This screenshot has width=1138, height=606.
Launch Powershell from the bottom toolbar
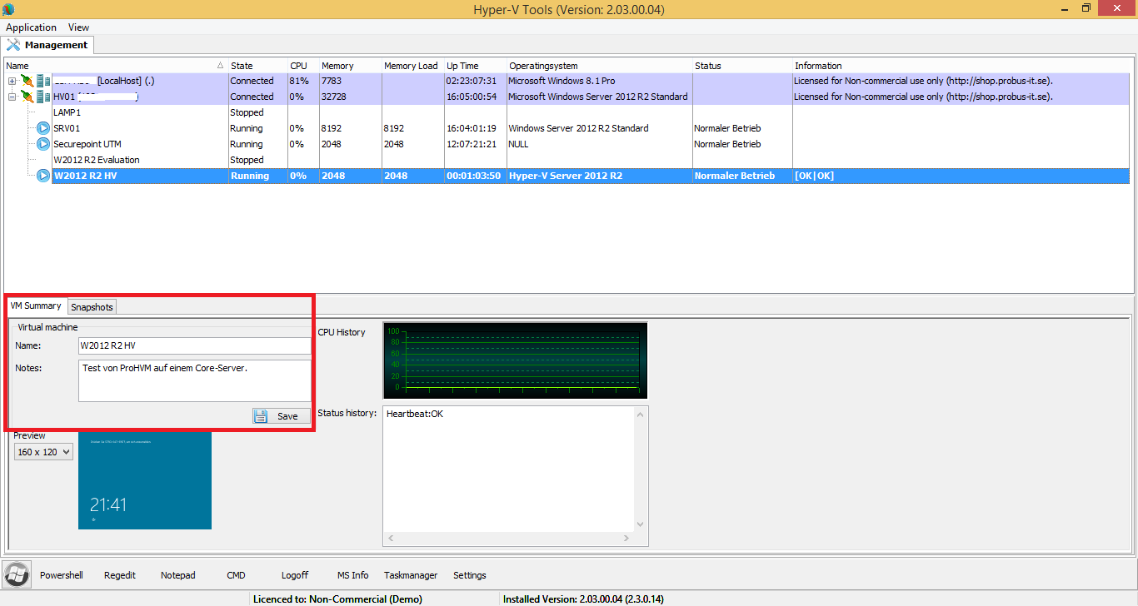62,575
